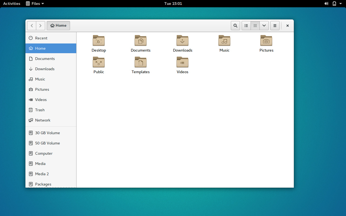Click the clock showing Tue 15:01
Viewport: 346px width, 216px height.
click(173, 4)
